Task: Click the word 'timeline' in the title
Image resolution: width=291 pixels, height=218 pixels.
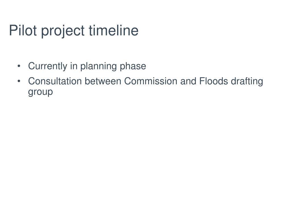Action: [x=114, y=30]
